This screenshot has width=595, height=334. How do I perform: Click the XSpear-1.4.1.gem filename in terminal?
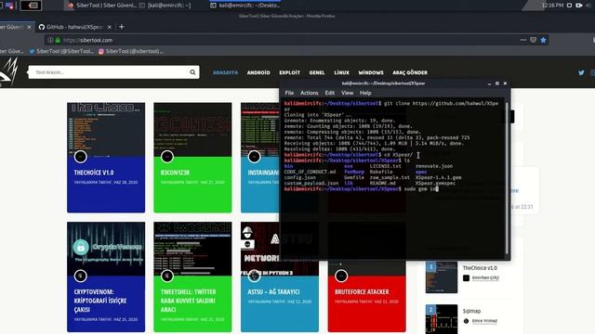click(438, 177)
